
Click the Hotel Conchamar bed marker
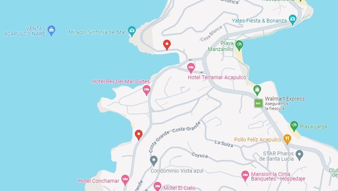click(x=125, y=180)
